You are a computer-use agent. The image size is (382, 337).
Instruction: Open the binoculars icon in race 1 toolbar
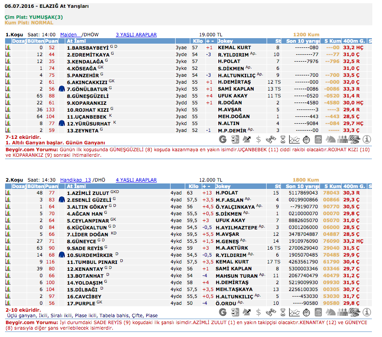click(x=271, y=139)
